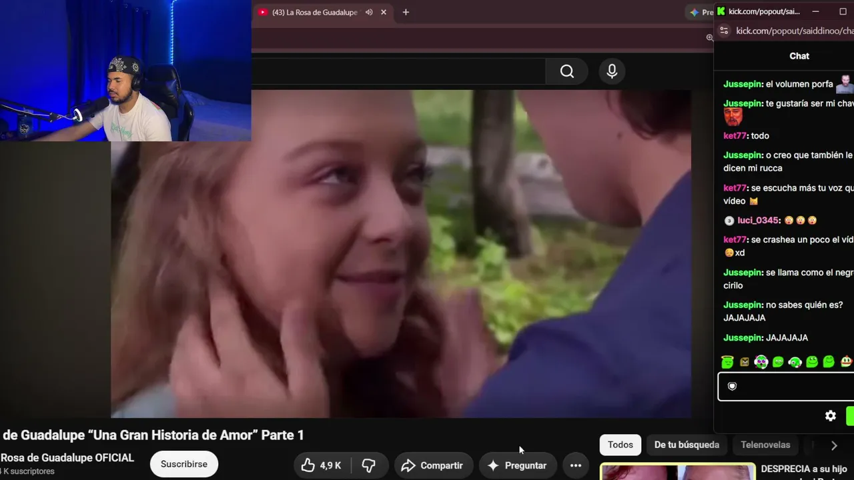Click luci_0345's username in chat
The image size is (854, 480).
click(758, 221)
